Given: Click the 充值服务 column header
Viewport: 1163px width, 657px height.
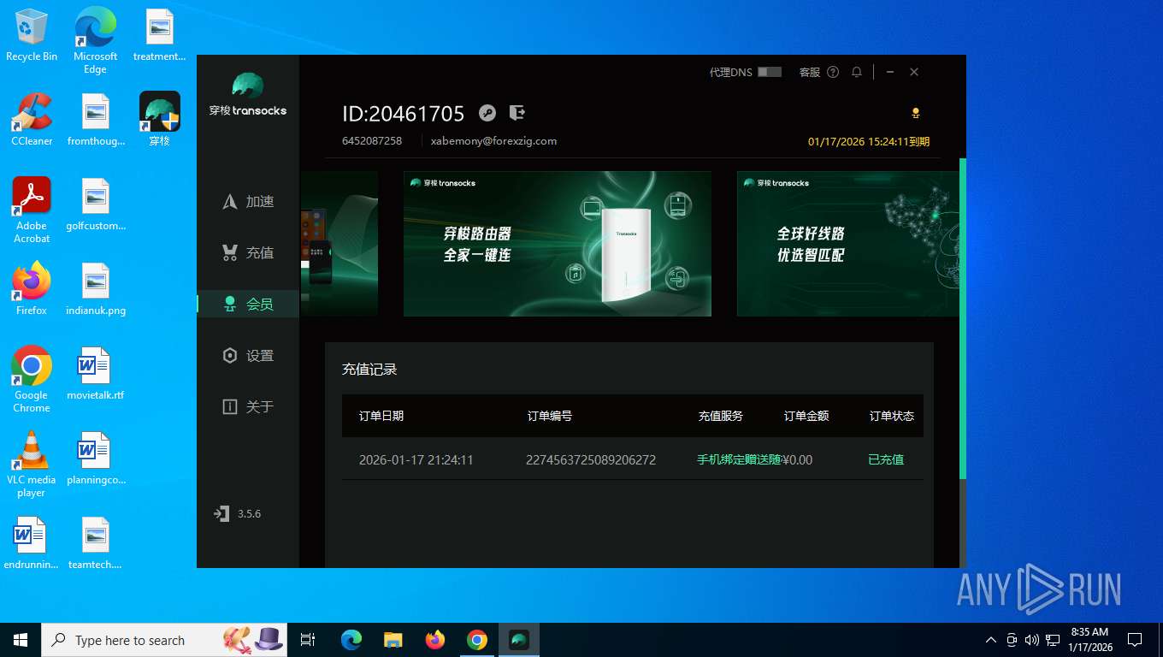Looking at the screenshot, I should point(721,416).
